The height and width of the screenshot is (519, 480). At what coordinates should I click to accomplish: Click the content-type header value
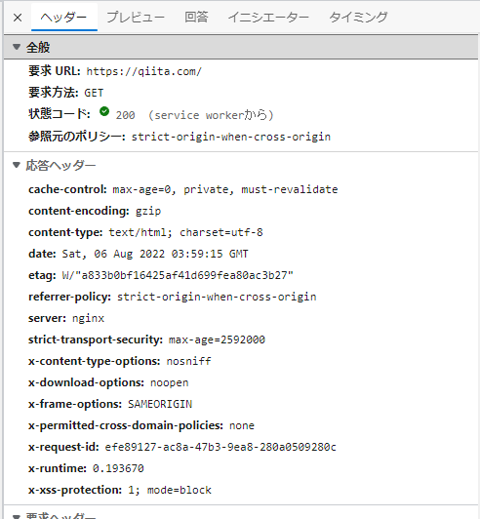185,232
